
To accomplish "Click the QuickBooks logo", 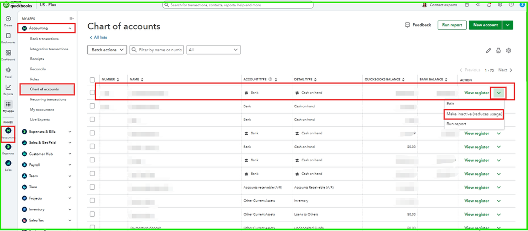I will [x=17, y=5].
